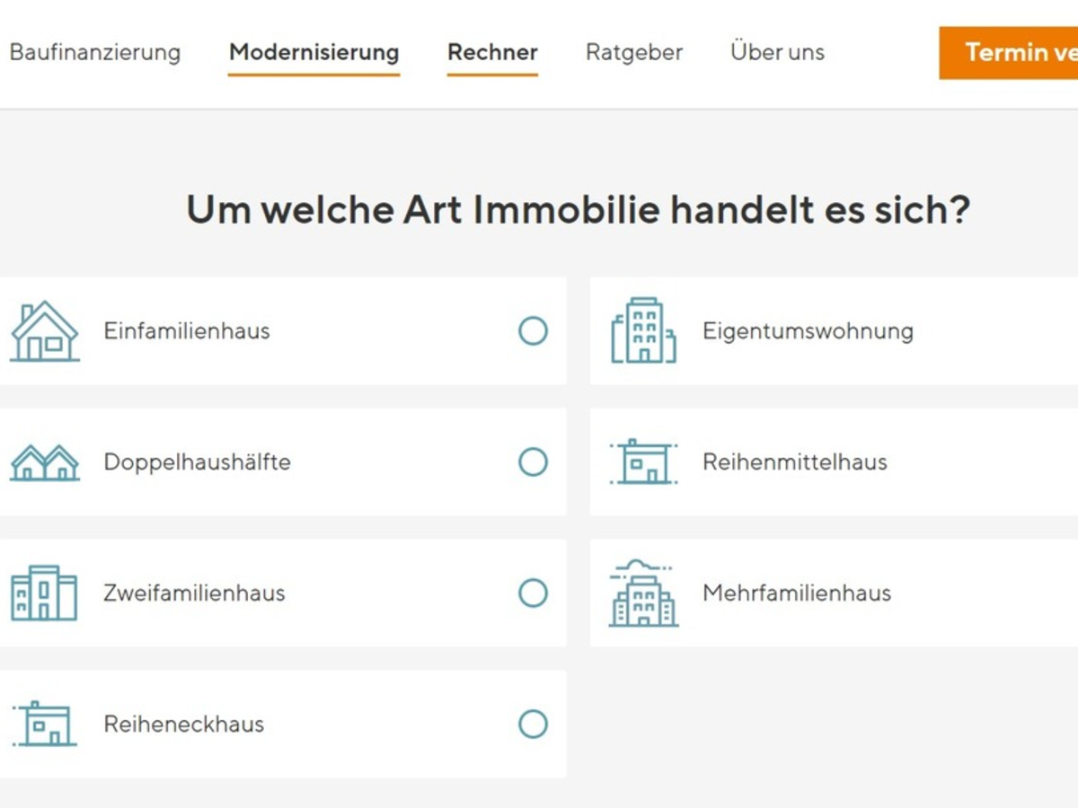Screen dimensions: 1078x808
Task: Choose the Mehrfamilienhaus option label
Action: [x=796, y=593]
